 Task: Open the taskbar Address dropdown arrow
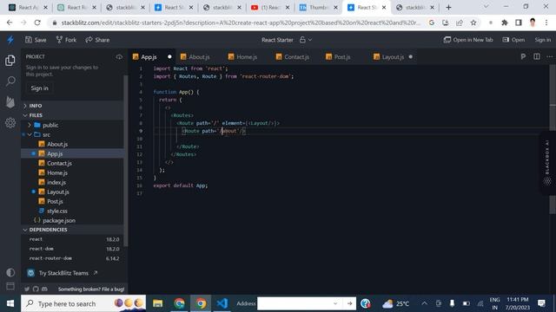(335, 303)
